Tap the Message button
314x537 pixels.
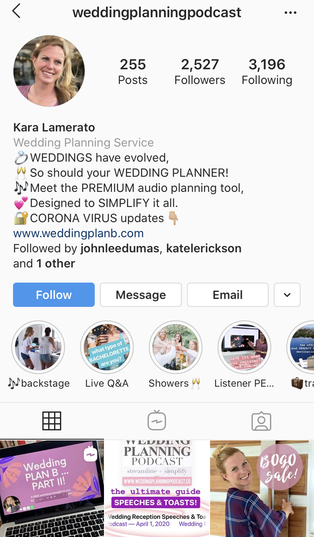[x=141, y=295]
